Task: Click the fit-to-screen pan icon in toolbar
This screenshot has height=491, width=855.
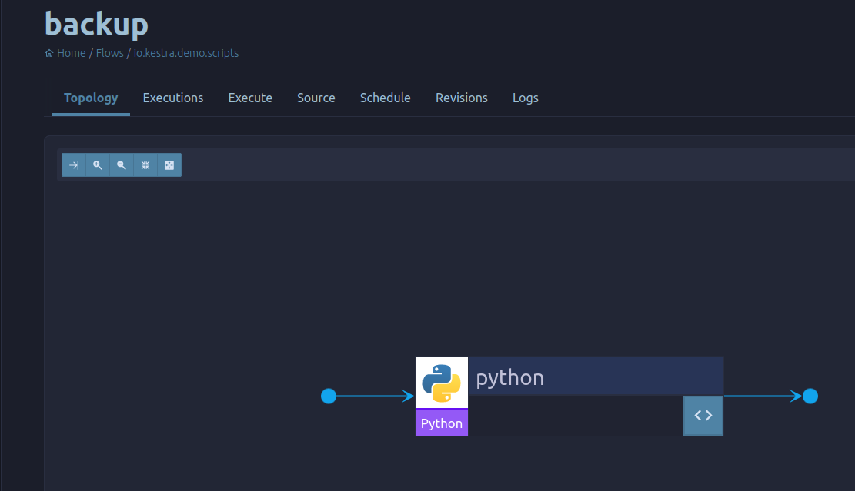Action: pyautogui.click(x=169, y=165)
